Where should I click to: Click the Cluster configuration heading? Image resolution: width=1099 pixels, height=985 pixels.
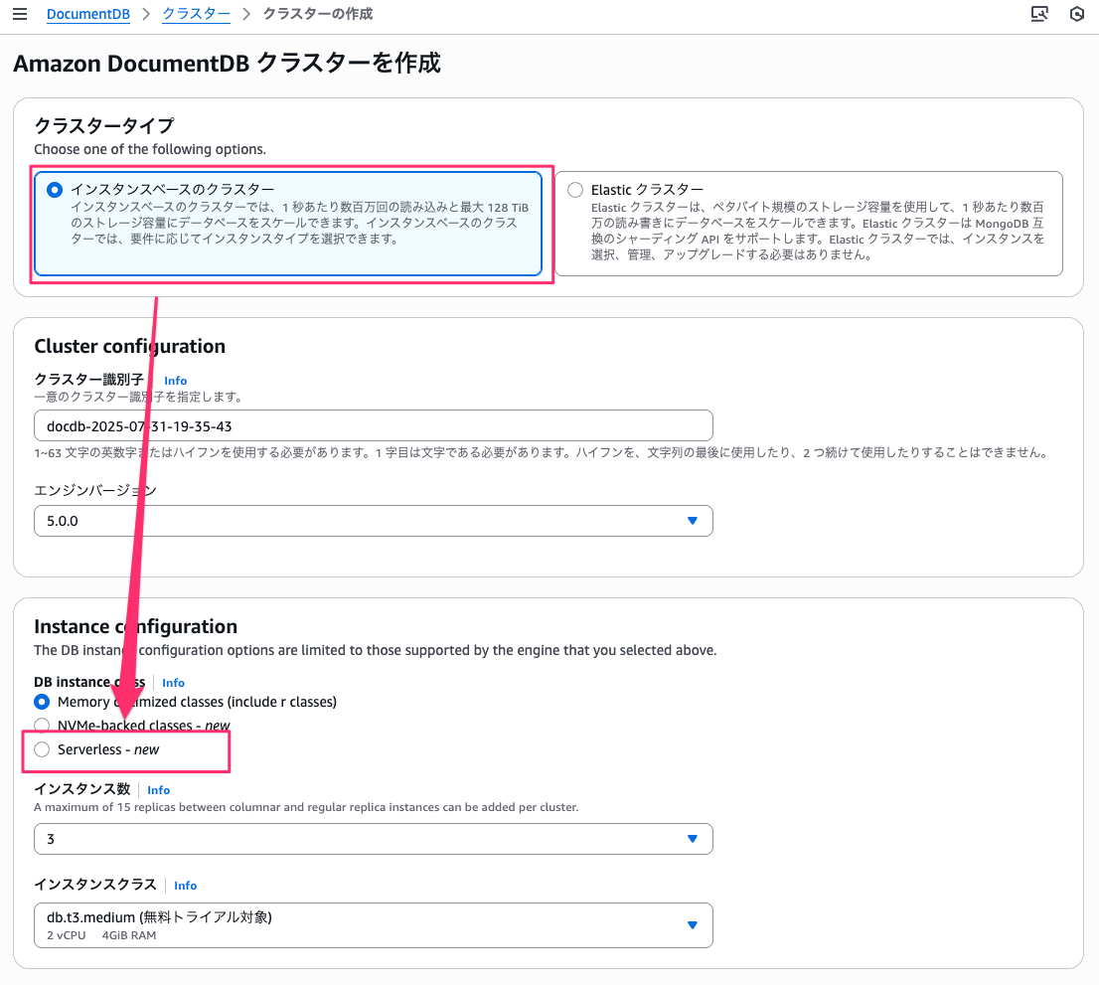[x=129, y=346]
